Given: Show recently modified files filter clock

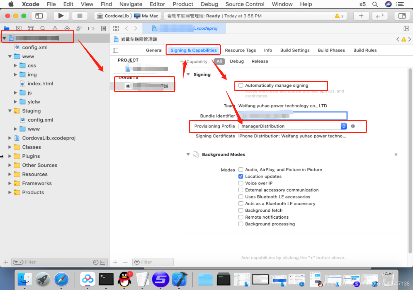Looking at the screenshot, I should point(96,262).
